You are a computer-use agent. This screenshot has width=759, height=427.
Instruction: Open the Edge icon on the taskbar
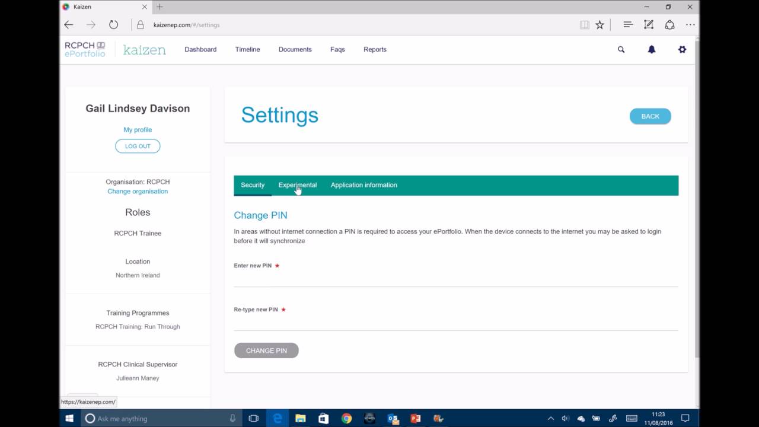(278, 418)
